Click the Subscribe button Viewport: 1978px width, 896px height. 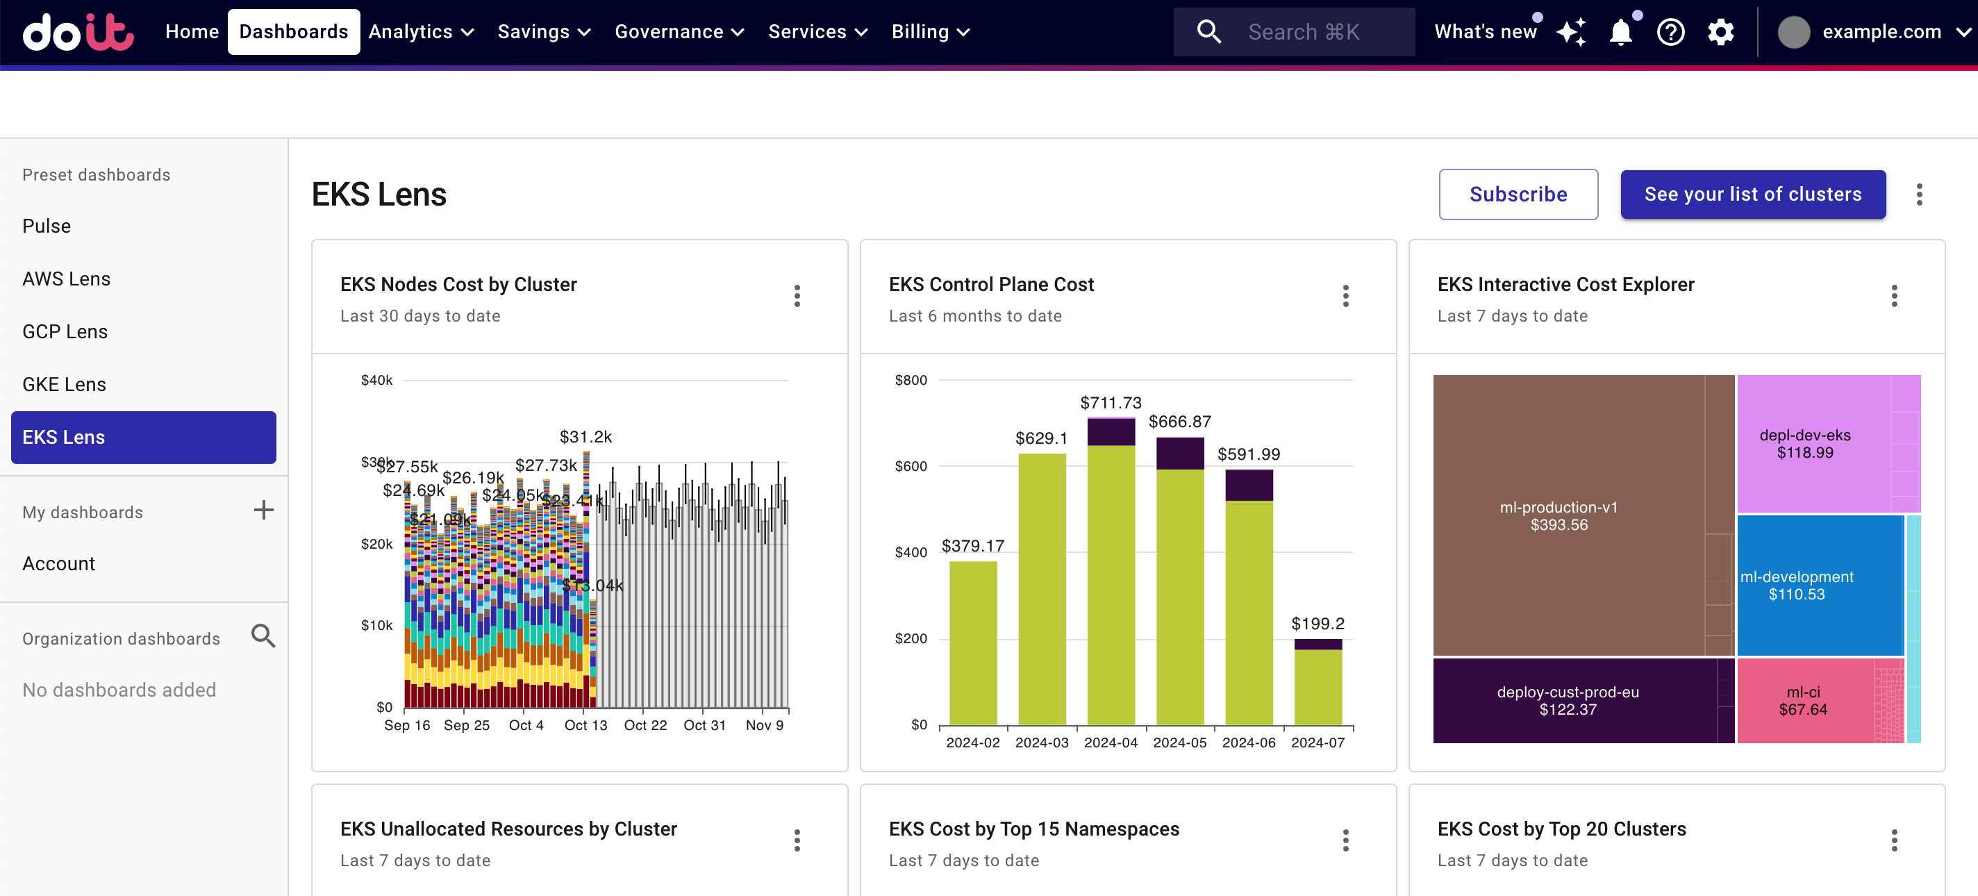click(1518, 194)
